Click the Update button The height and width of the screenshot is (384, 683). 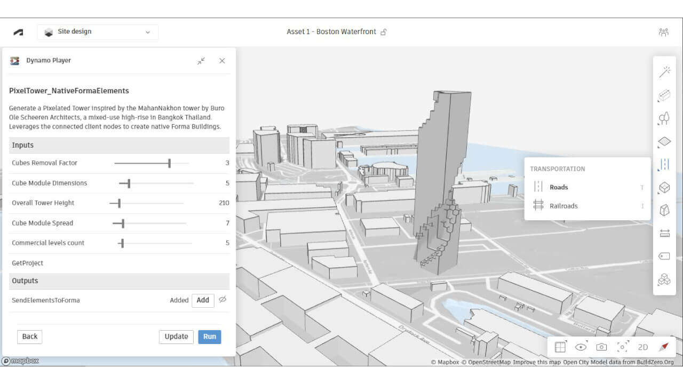176,337
